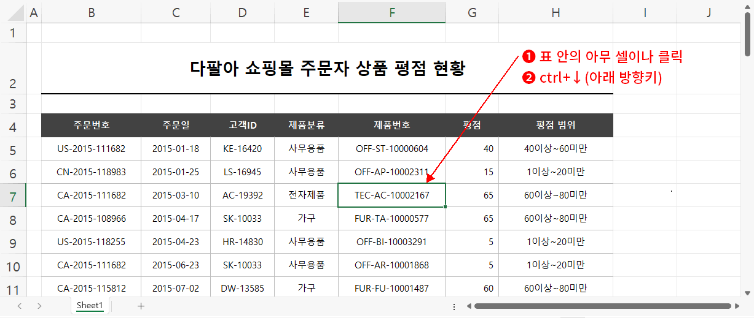This screenshot has width=754, height=318.
Task: Select date cell 2015-01-18
Action: point(176,149)
